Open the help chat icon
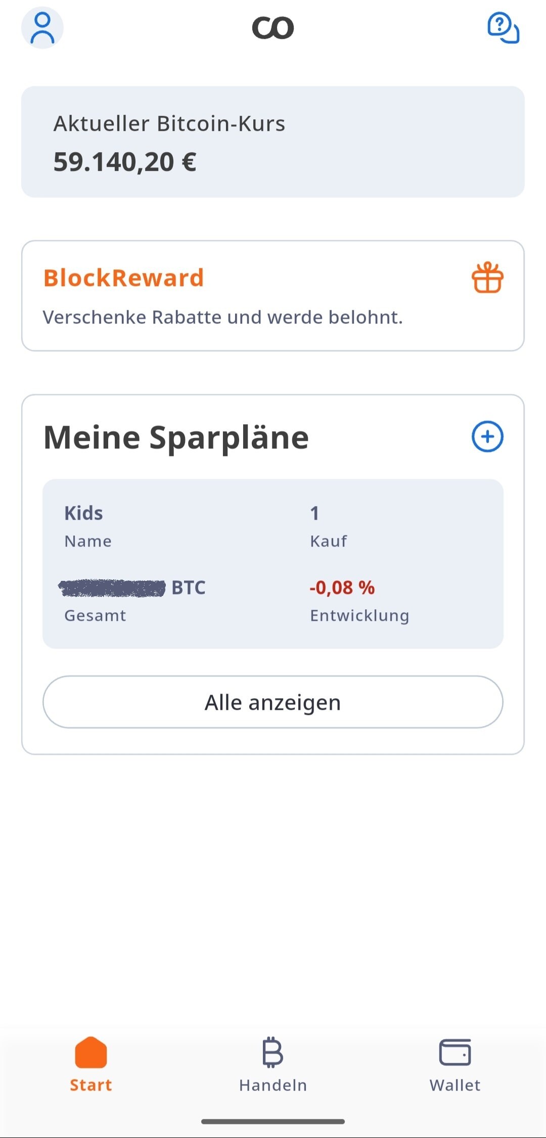The image size is (546, 1138). (x=503, y=28)
